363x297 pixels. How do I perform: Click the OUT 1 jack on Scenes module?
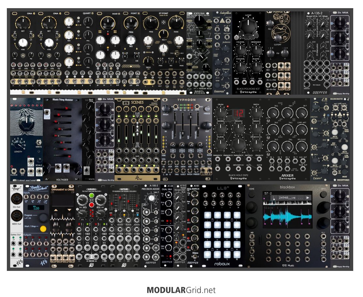coord(119,170)
